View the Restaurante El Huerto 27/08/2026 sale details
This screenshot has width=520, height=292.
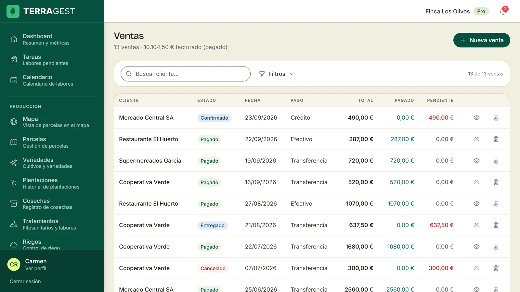tap(476, 204)
